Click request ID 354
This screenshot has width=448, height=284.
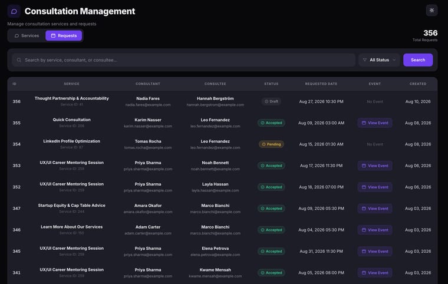17,144
